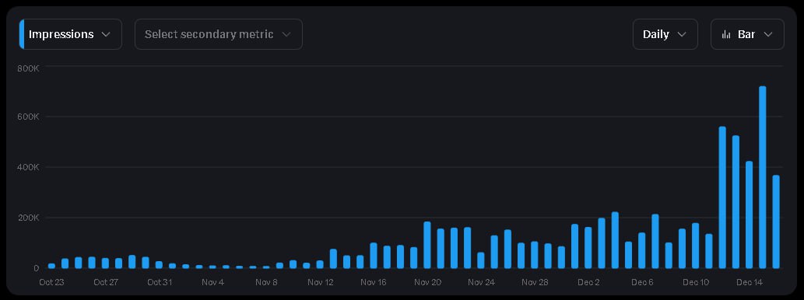The width and height of the screenshot is (804, 300).
Task: Click the blue Impressions color indicator
Action: click(x=22, y=34)
